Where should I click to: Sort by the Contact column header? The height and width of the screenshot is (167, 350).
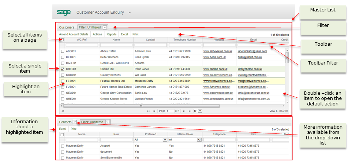[151, 40]
